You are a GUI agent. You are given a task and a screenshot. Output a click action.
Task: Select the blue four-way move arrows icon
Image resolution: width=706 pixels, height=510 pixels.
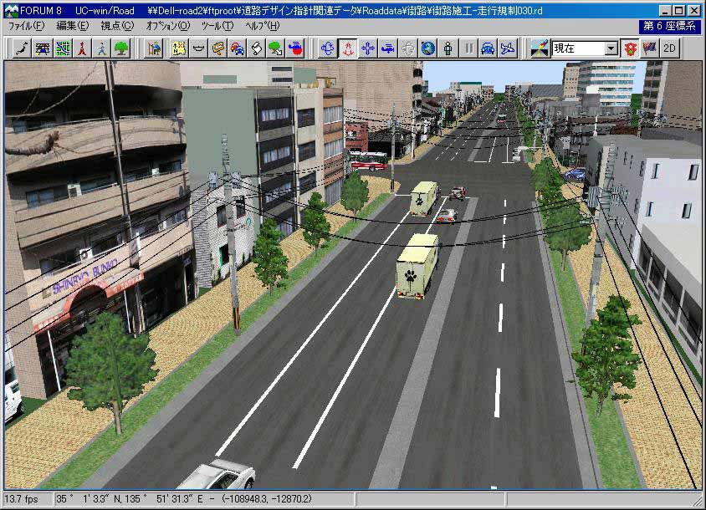pos(368,48)
